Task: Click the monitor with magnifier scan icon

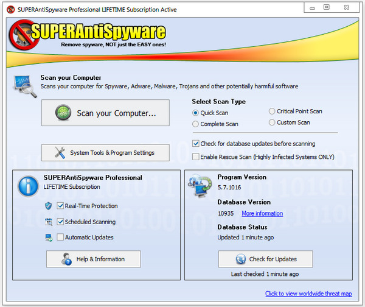Action: 25,86
